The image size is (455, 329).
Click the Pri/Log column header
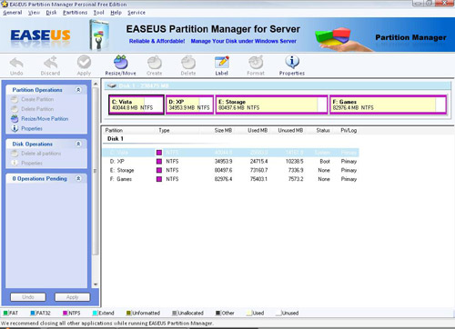coord(349,130)
